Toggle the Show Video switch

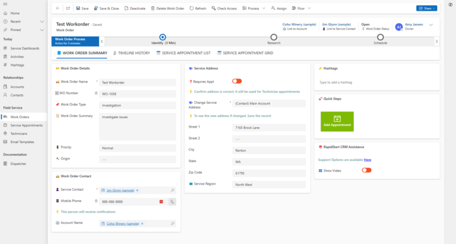(366, 170)
